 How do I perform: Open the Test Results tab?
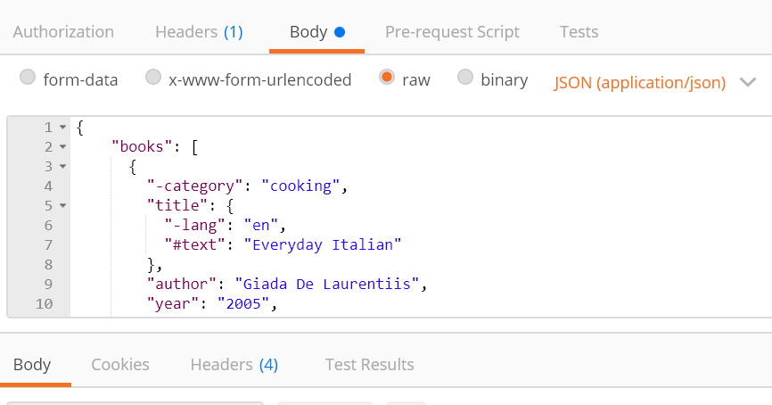point(370,365)
